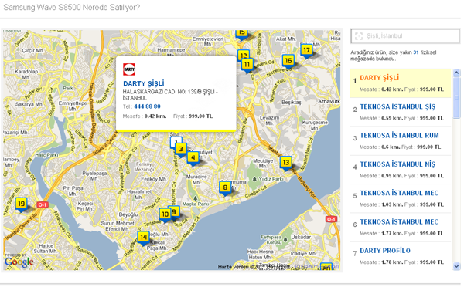Select TEKNOSA İSTANBUL RUM store in list
This screenshot has width=464, height=287.
[401, 141]
